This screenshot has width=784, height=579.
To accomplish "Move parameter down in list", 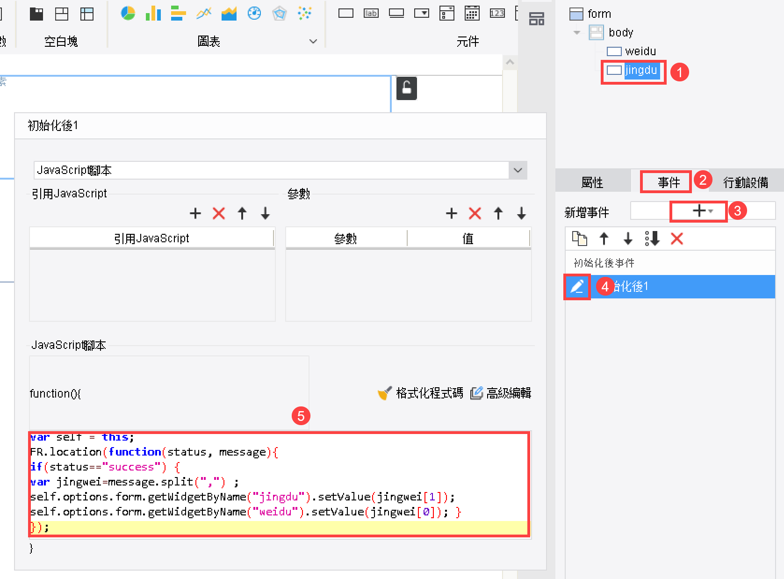I will [521, 213].
